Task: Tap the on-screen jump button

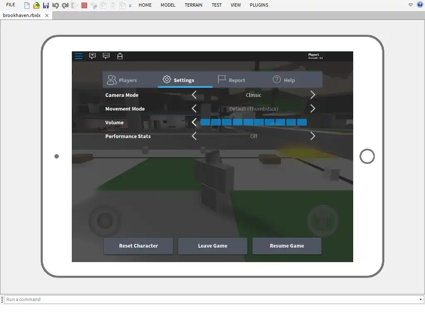Action: (x=322, y=221)
